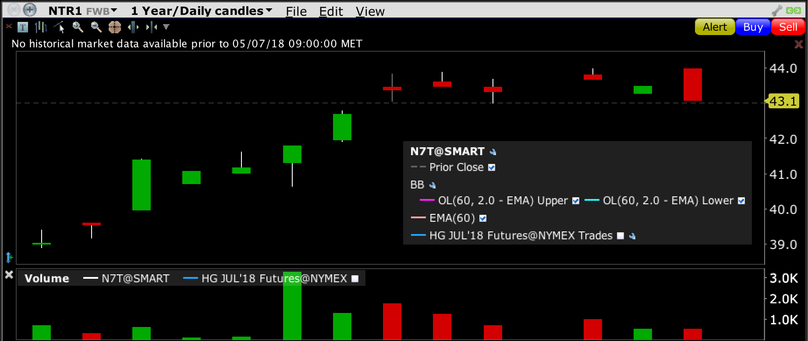Click the N7T@SMART legend title
Viewport: 808px width, 341px height.
coord(447,152)
